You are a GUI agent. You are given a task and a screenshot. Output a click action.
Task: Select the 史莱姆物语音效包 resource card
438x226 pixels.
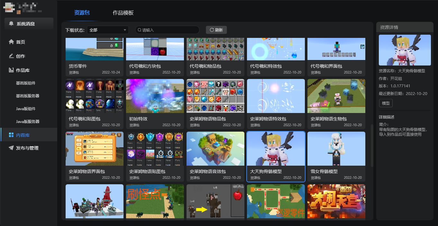coord(215,157)
